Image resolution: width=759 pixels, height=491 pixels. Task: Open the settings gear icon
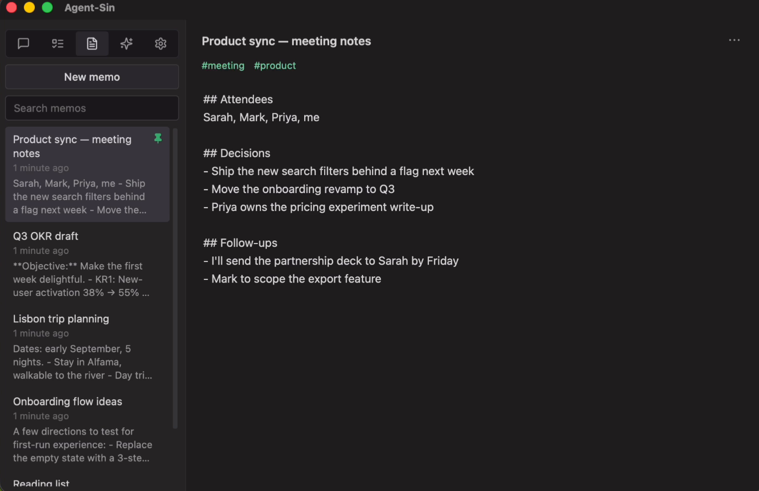161,44
